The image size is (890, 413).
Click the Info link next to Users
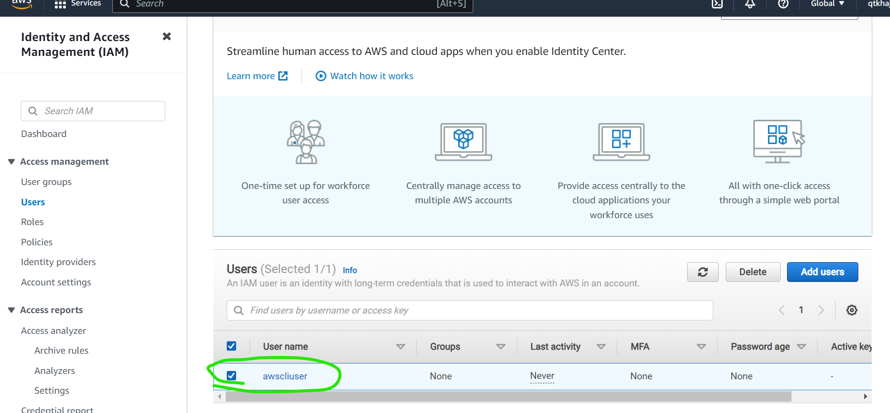(349, 271)
